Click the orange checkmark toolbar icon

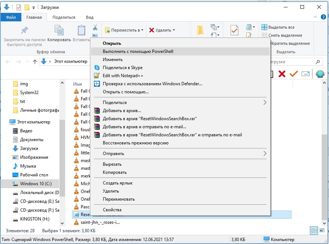pos(293,74)
